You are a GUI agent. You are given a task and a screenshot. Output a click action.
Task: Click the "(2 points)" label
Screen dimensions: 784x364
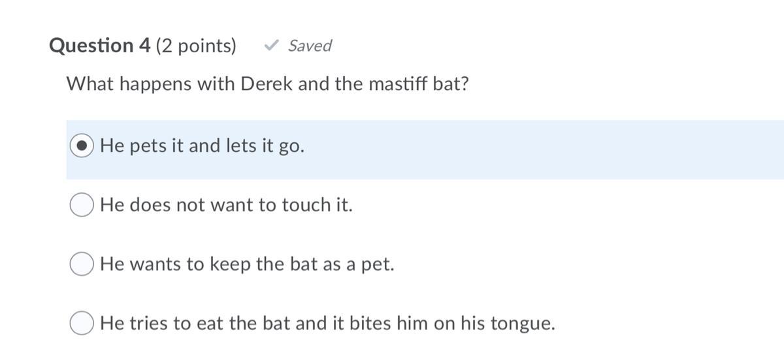pyautogui.click(x=196, y=46)
